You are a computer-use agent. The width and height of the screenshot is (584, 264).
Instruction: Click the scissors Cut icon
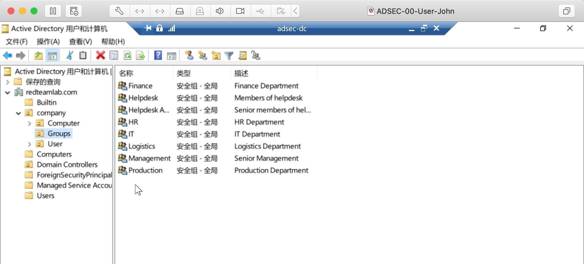point(69,56)
